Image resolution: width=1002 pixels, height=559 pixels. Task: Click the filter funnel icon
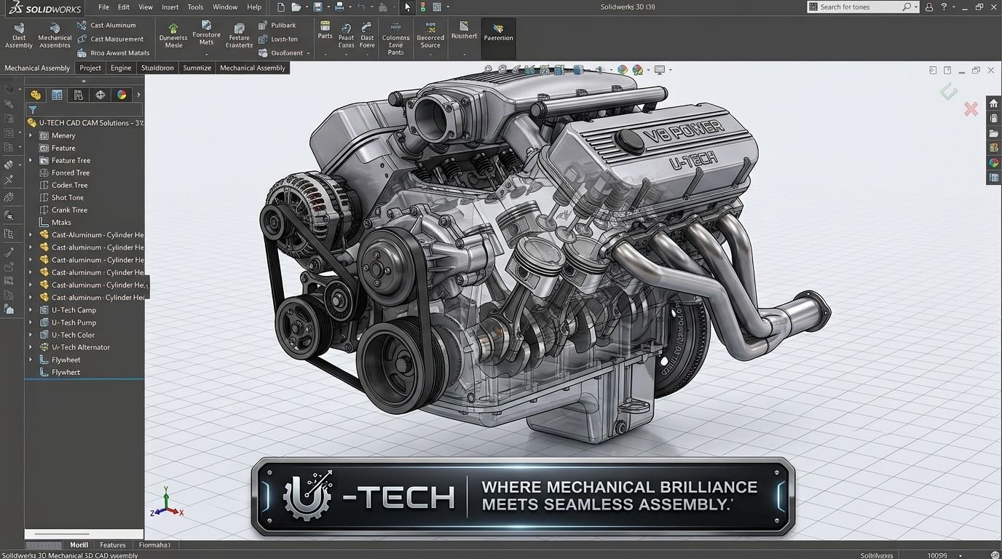tap(33, 110)
